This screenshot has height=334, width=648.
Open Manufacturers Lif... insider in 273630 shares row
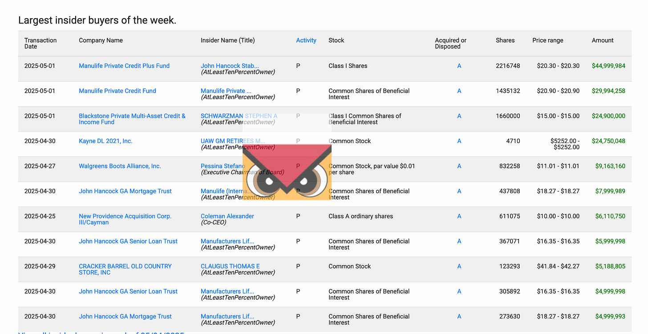point(227,317)
